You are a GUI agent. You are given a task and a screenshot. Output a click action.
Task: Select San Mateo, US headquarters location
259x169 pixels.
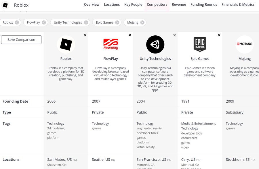(x=60, y=160)
